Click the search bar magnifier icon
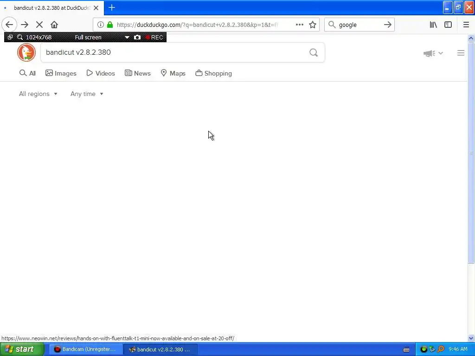 [x=332, y=25]
